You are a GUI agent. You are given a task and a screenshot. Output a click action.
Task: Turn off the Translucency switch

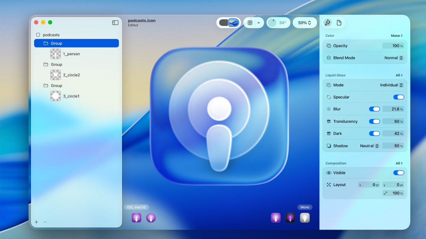click(374, 121)
